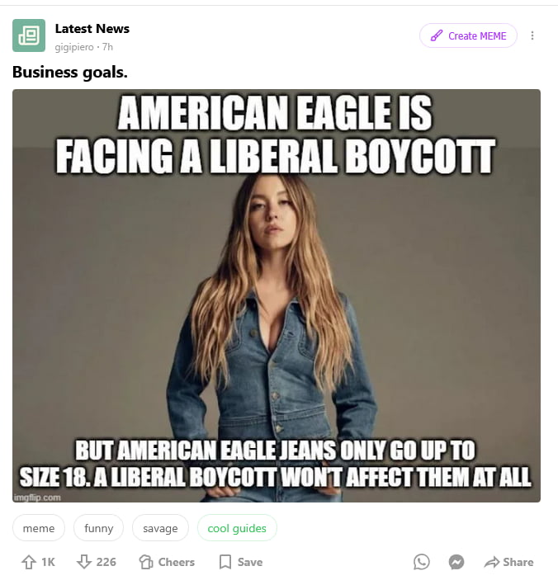This screenshot has width=558, height=585.
Task: Click the Share arrow icon
Action: point(492,562)
